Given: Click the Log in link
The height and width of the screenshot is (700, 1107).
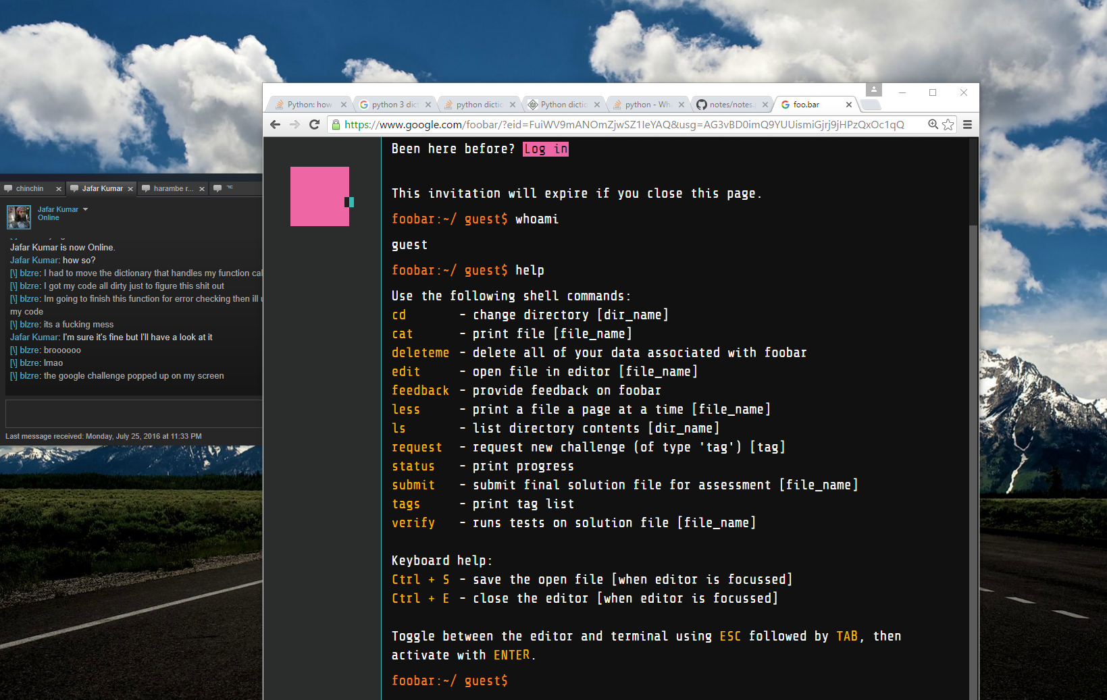Looking at the screenshot, I should [x=546, y=149].
